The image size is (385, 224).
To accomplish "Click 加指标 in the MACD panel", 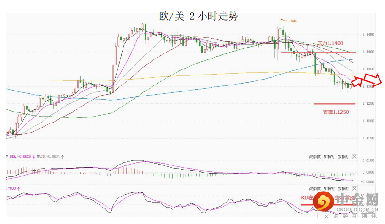I will pos(329,157).
